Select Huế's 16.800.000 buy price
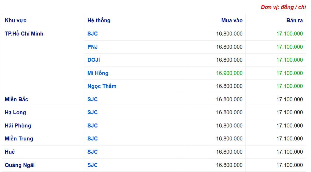This screenshot has width=311, height=172. pyautogui.click(x=229, y=152)
